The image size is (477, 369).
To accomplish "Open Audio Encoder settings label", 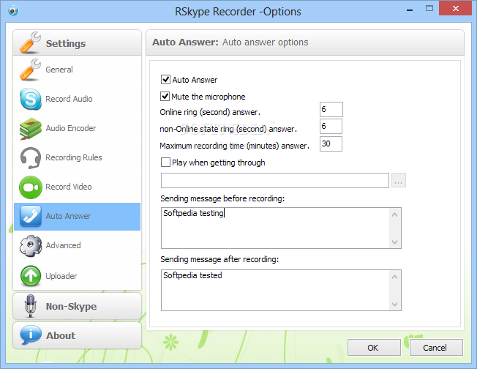I will [70, 128].
